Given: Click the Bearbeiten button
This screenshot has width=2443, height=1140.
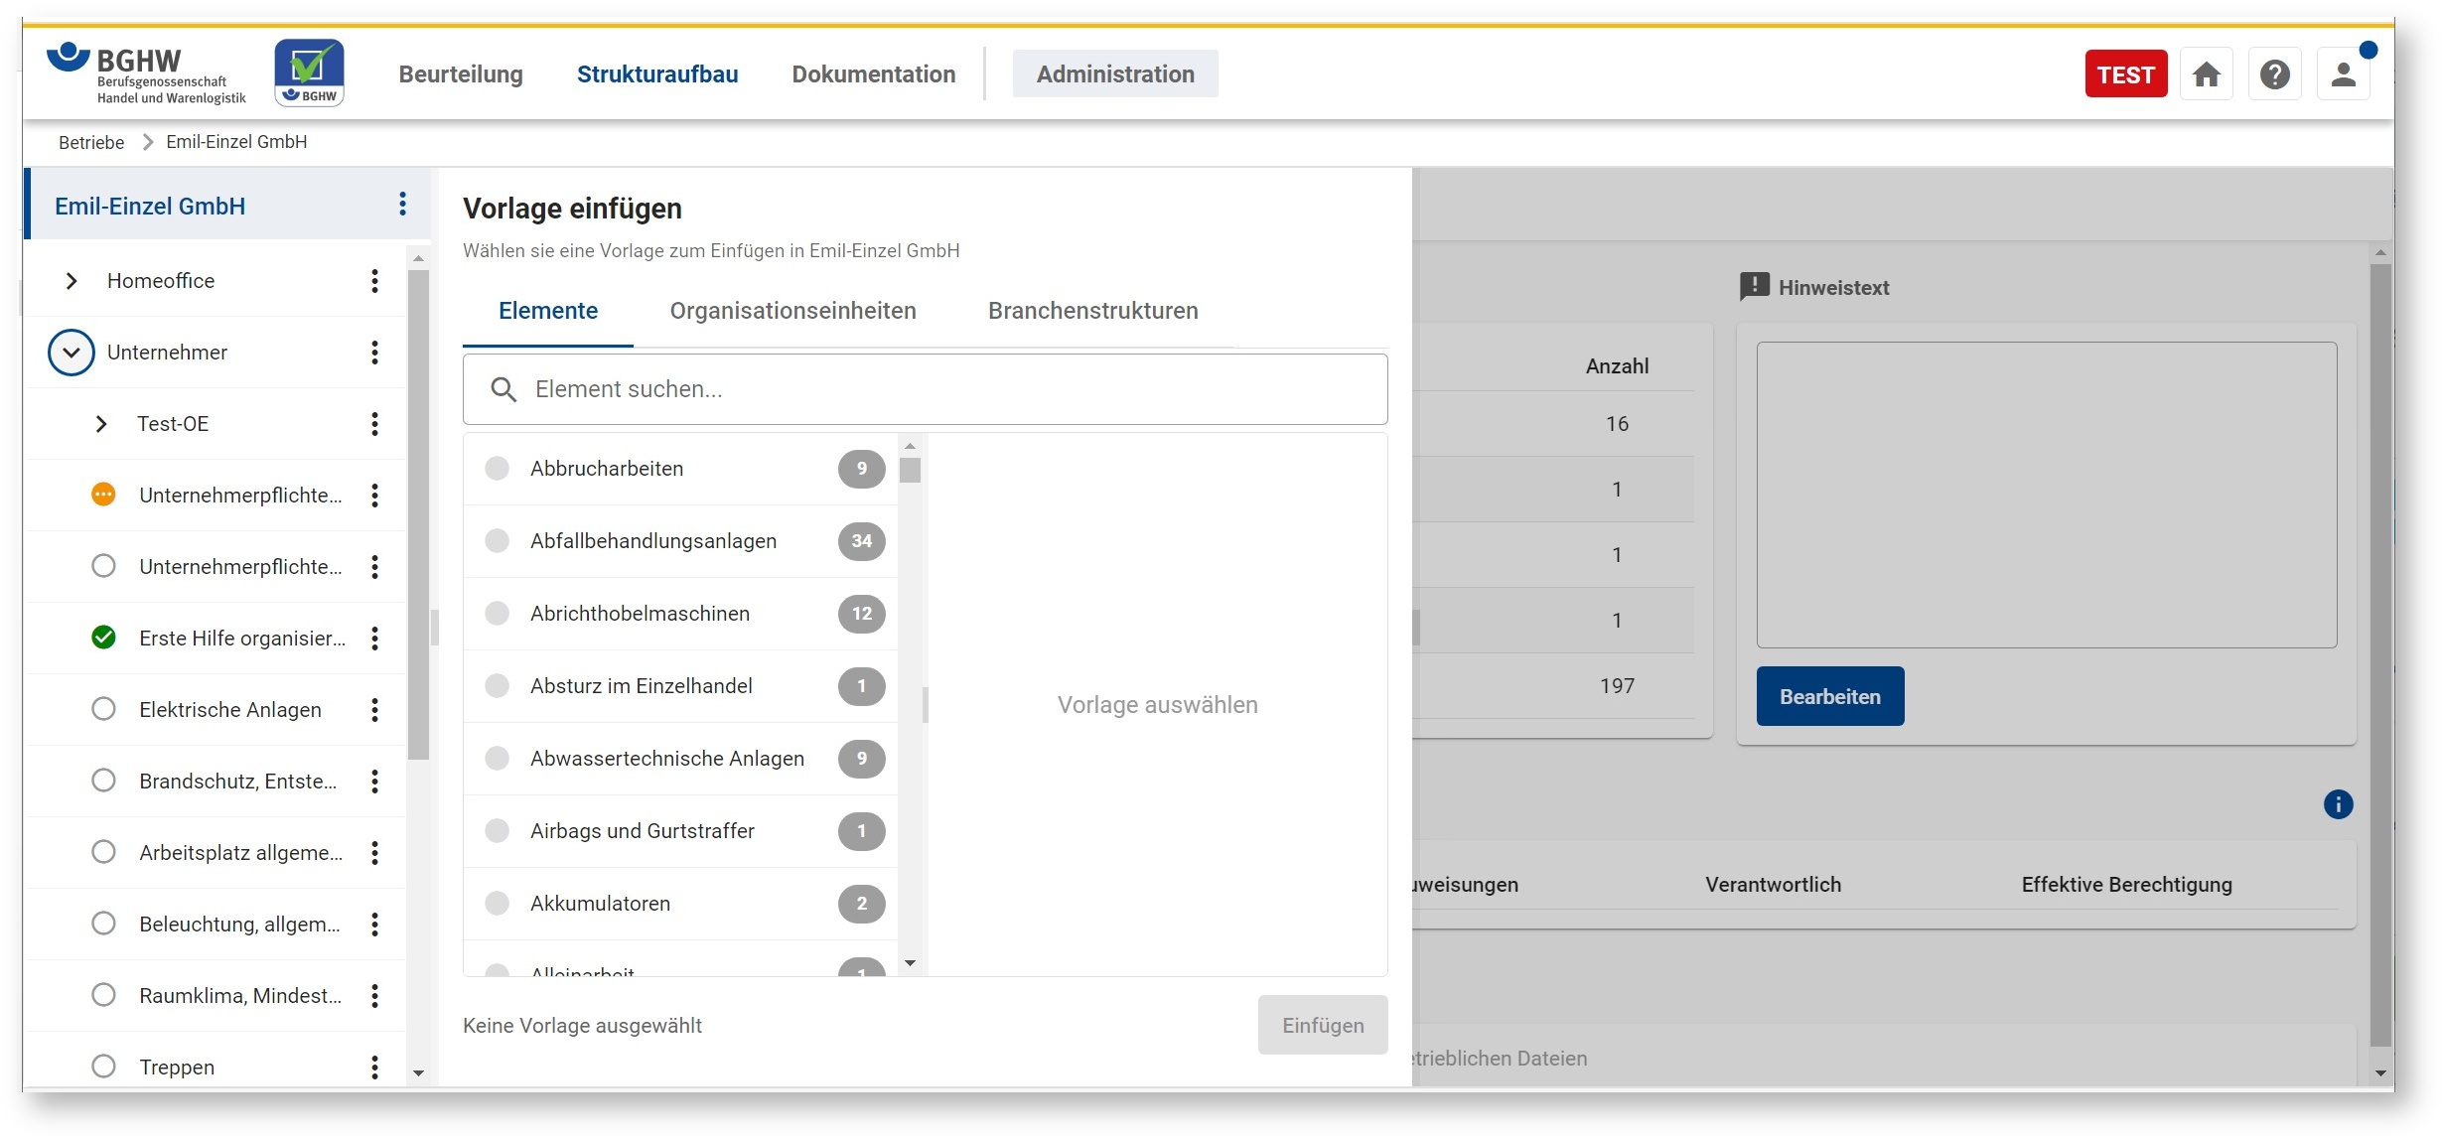Looking at the screenshot, I should tap(1829, 697).
